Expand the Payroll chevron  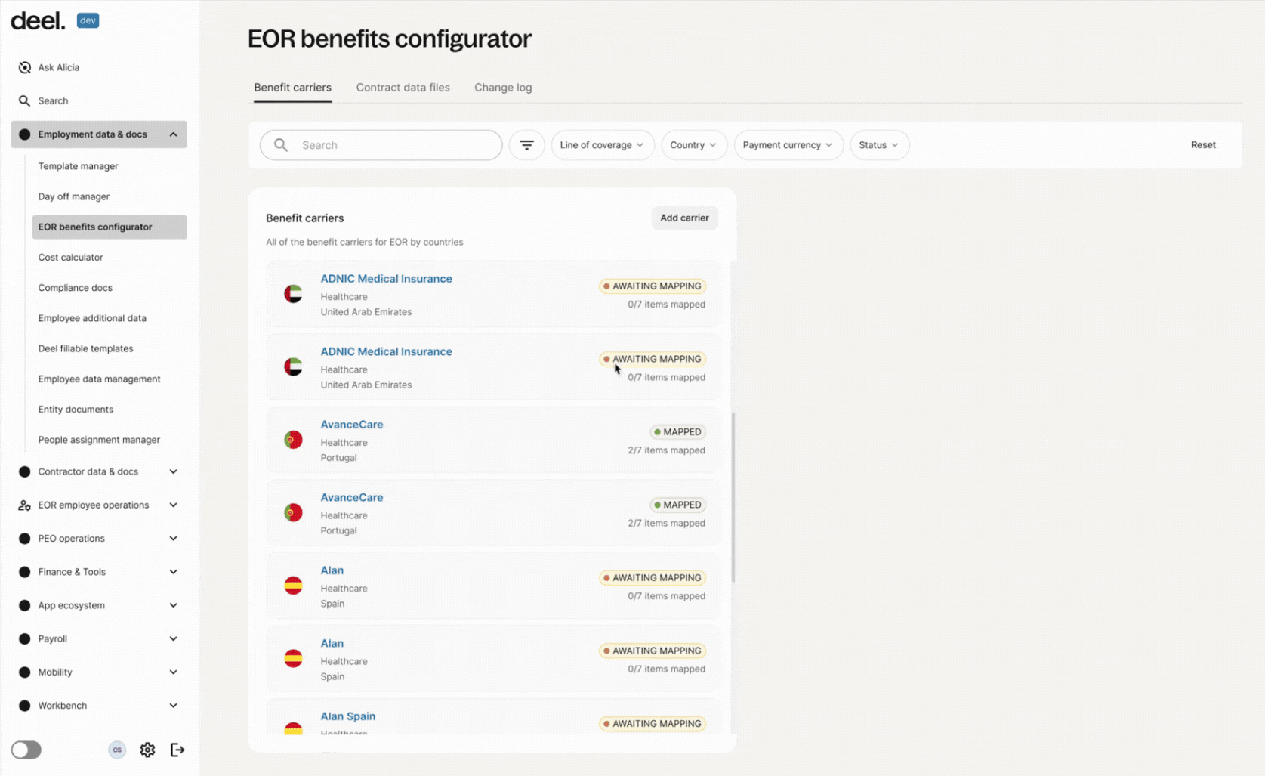click(x=173, y=638)
